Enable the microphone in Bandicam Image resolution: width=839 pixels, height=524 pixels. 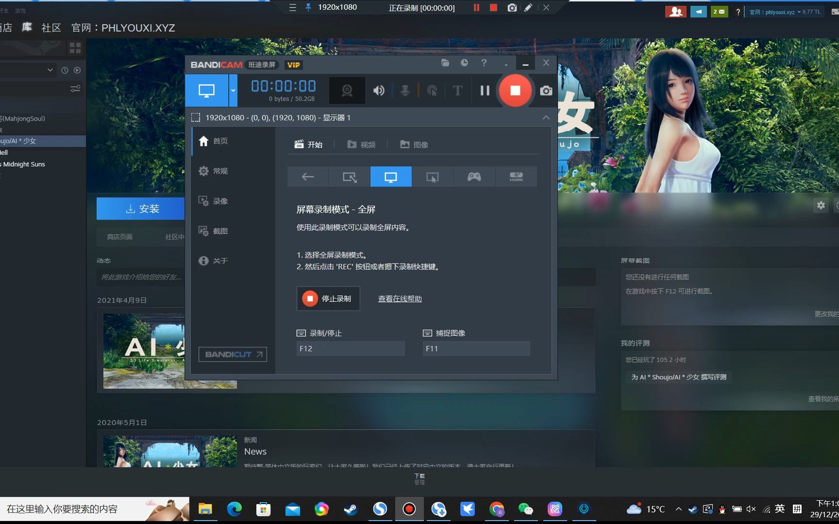click(x=404, y=90)
